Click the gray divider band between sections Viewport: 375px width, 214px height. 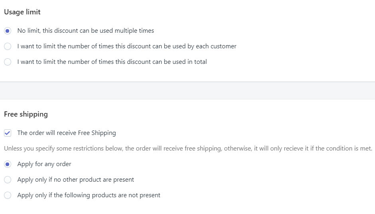click(187, 91)
